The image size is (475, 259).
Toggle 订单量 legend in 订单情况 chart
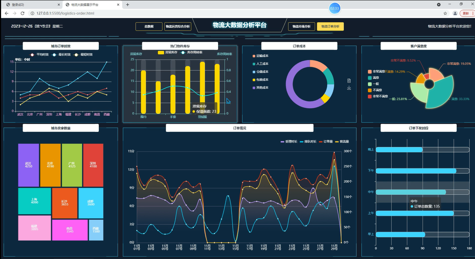(x=326, y=142)
